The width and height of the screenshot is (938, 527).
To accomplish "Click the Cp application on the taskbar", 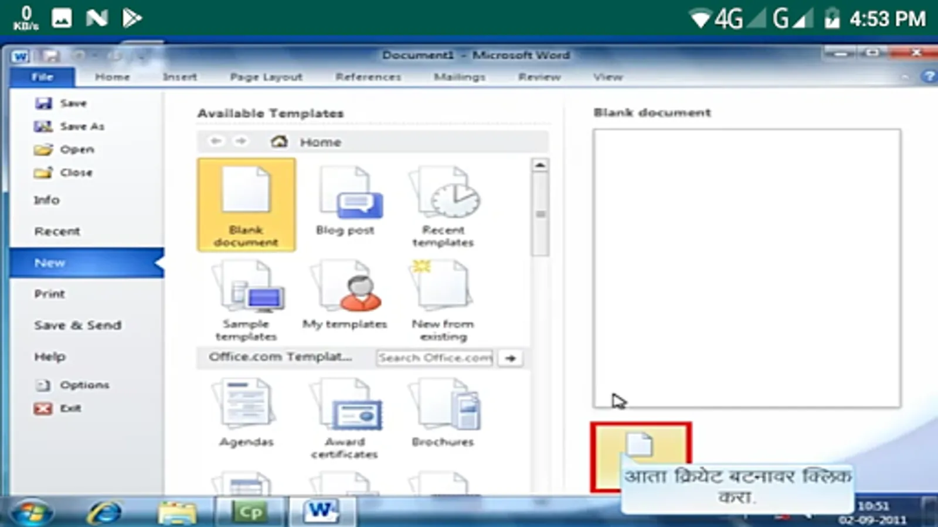I will click(x=251, y=512).
